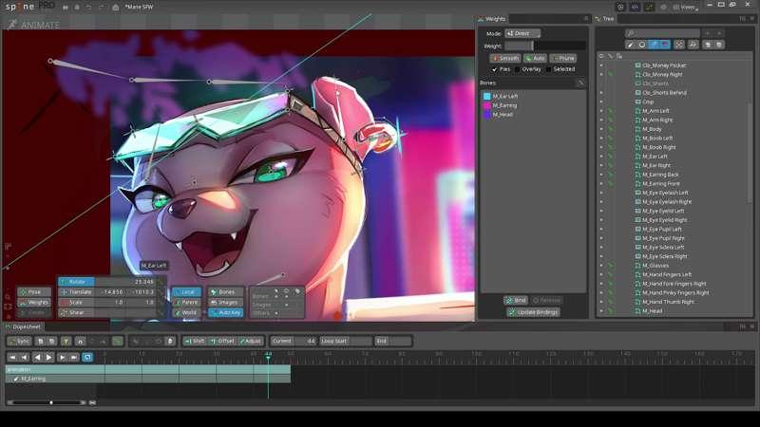The height and width of the screenshot is (427, 760).
Task: Select the Tree panel tab
Action: pos(605,19)
